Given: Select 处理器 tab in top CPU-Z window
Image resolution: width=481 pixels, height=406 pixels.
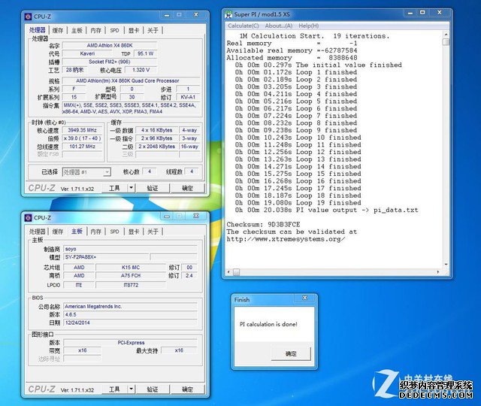Looking at the screenshot, I should [38, 30].
